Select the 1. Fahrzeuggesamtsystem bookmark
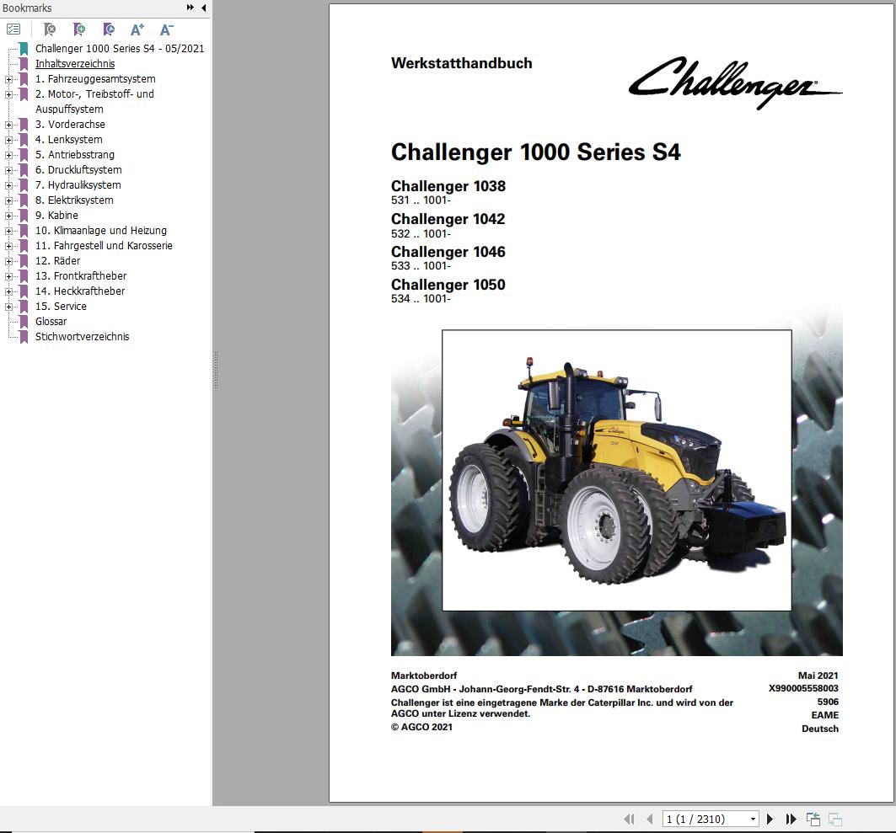 95,79
